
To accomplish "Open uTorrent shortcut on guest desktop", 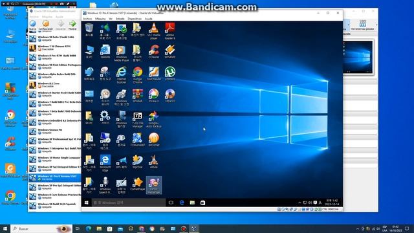I will pyautogui.click(x=169, y=73).
